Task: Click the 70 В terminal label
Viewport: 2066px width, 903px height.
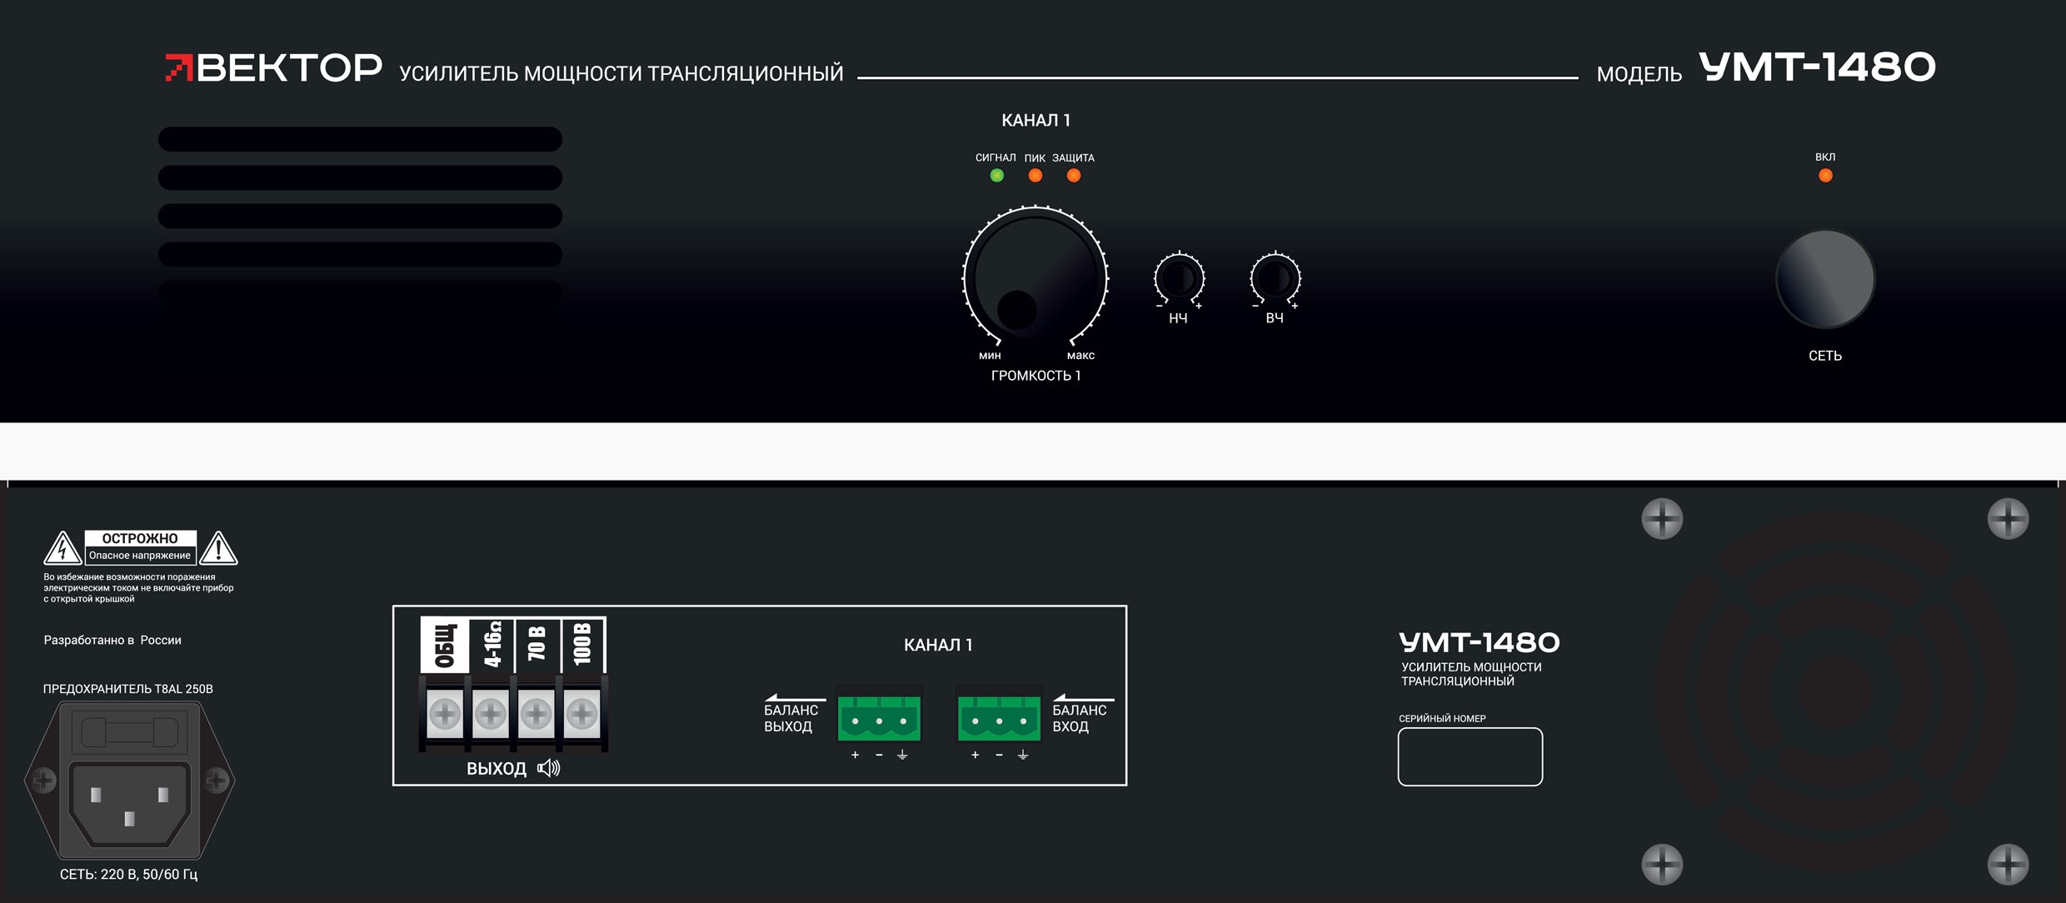Action: click(x=537, y=645)
